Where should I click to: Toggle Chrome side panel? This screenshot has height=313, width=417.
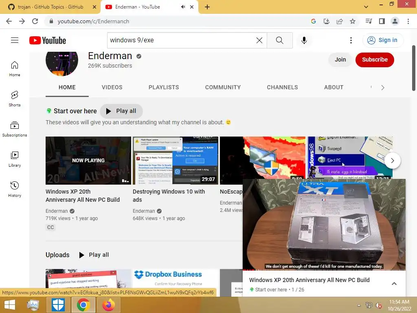click(x=382, y=21)
